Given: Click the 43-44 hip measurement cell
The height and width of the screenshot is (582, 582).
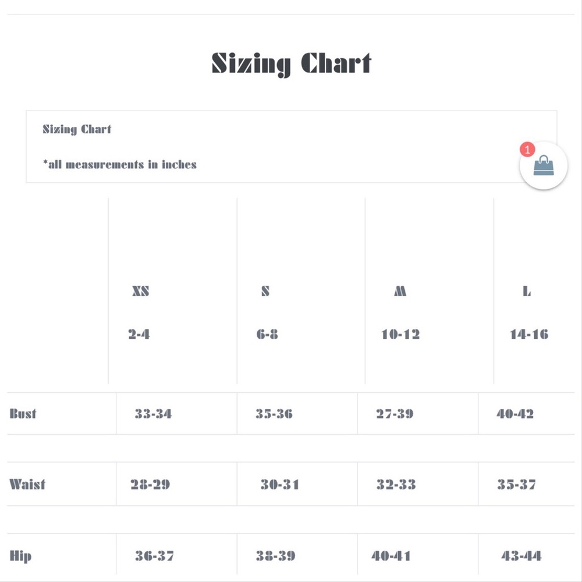Looking at the screenshot, I should click(521, 556).
